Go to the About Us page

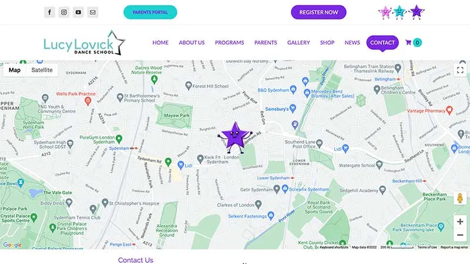[192, 42]
